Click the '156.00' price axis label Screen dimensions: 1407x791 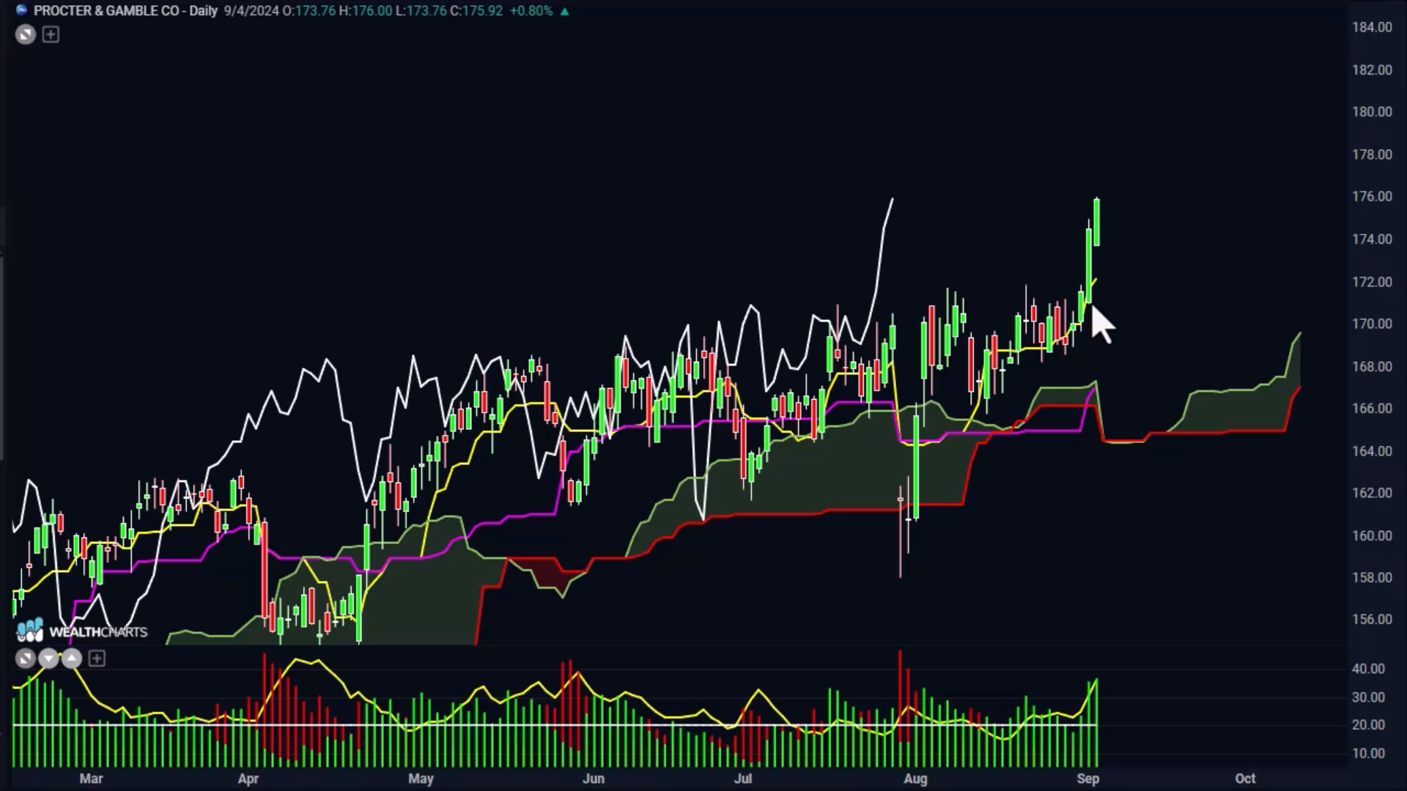pyautogui.click(x=1372, y=619)
